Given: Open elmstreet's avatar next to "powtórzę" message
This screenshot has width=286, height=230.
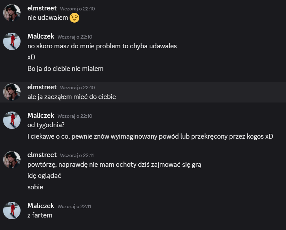Looking at the screenshot, I should tap(12, 160).
